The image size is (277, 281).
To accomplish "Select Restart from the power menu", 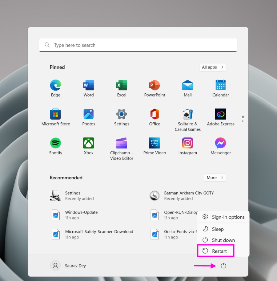I will 216,251.
